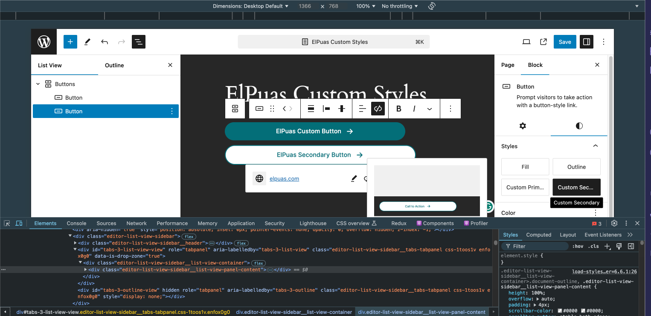Open block toolbar Options three dots

pyautogui.click(x=450, y=109)
